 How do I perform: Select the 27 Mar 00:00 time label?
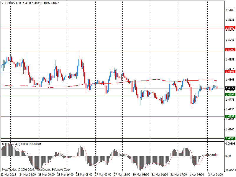click(x=103, y=175)
